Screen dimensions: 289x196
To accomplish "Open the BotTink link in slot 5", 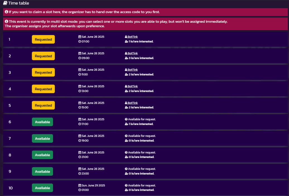I will (133, 103).
